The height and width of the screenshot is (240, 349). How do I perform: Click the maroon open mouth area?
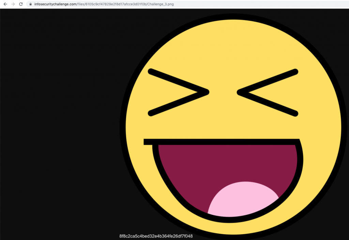(225, 163)
